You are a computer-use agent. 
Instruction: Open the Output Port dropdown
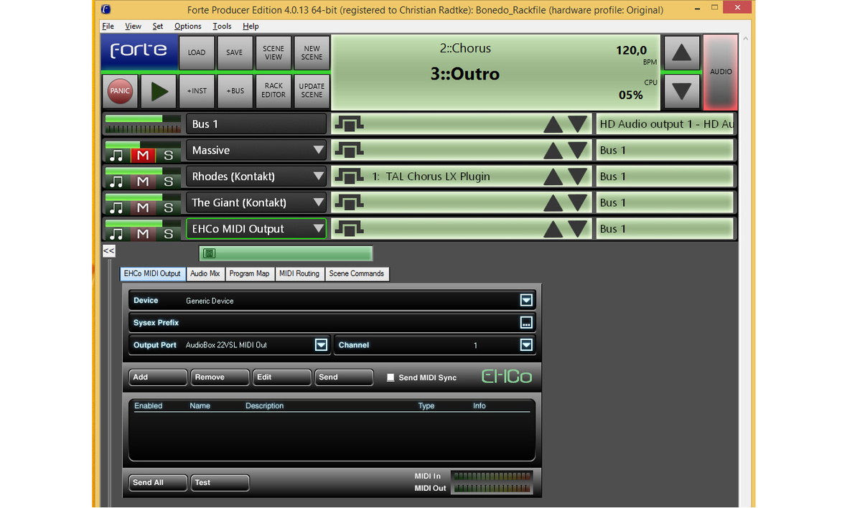321,345
